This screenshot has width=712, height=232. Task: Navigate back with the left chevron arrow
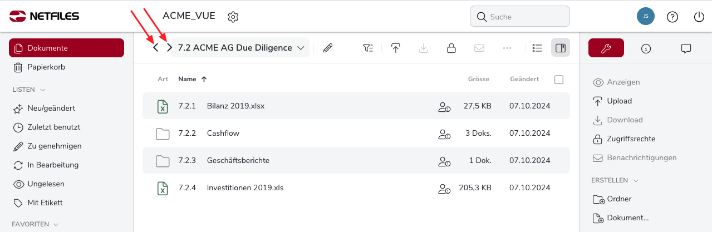(156, 48)
